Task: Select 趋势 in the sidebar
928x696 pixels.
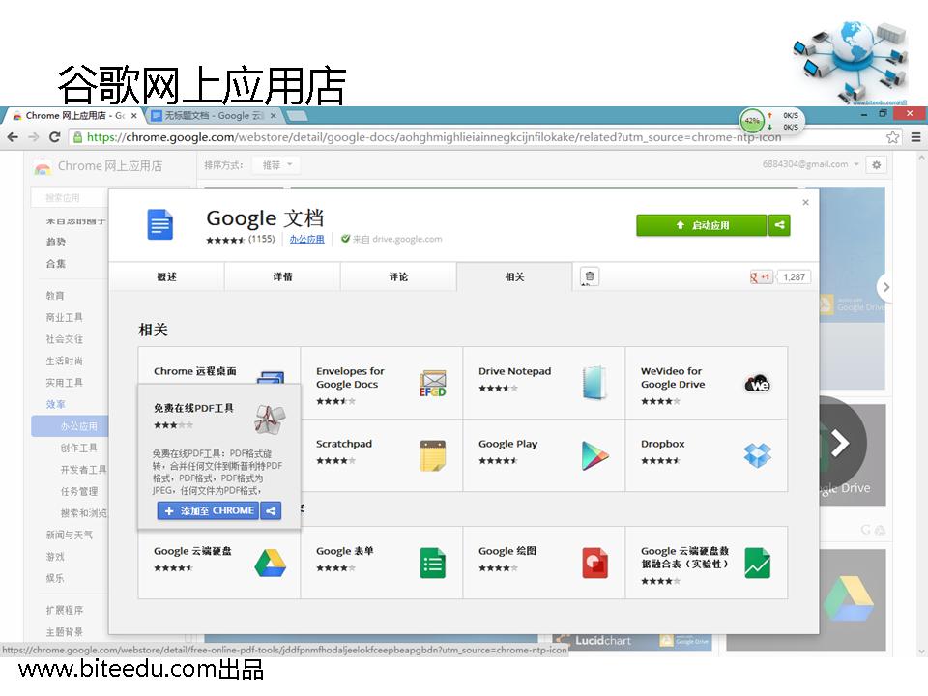Action: (x=56, y=242)
